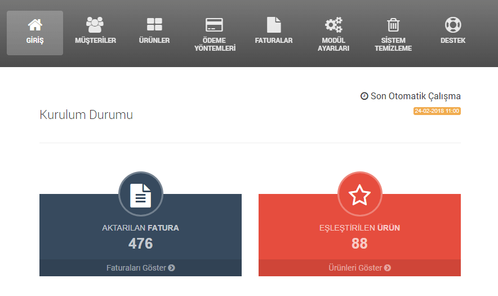This screenshot has width=498, height=296.
Task: Click the Ürünleri Göster link
Action: [x=359, y=268]
